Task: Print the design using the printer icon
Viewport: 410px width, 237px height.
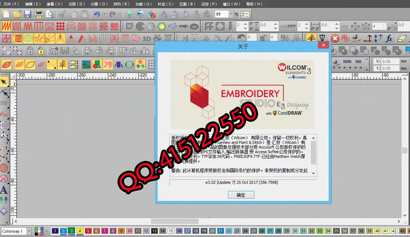Action: click(39, 14)
